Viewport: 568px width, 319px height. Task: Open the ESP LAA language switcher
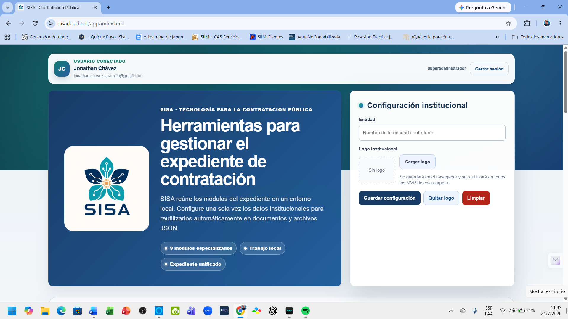(x=489, y=311)
